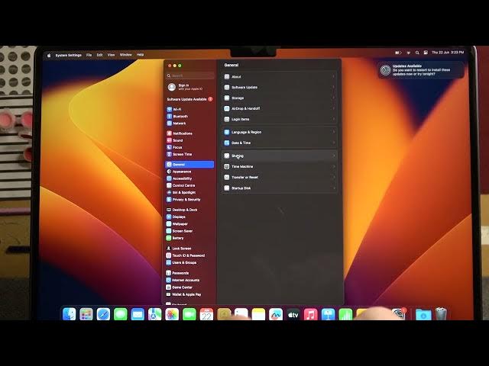The width and height of the screenshot is (489, 366).
Task: Open Control Centre from the menu bar
Action: click(426, 53)
